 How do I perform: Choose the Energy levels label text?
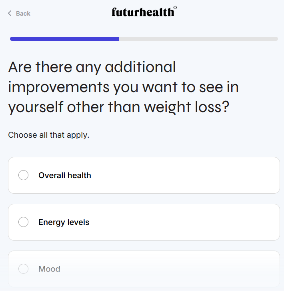click(x=64, y=222)
